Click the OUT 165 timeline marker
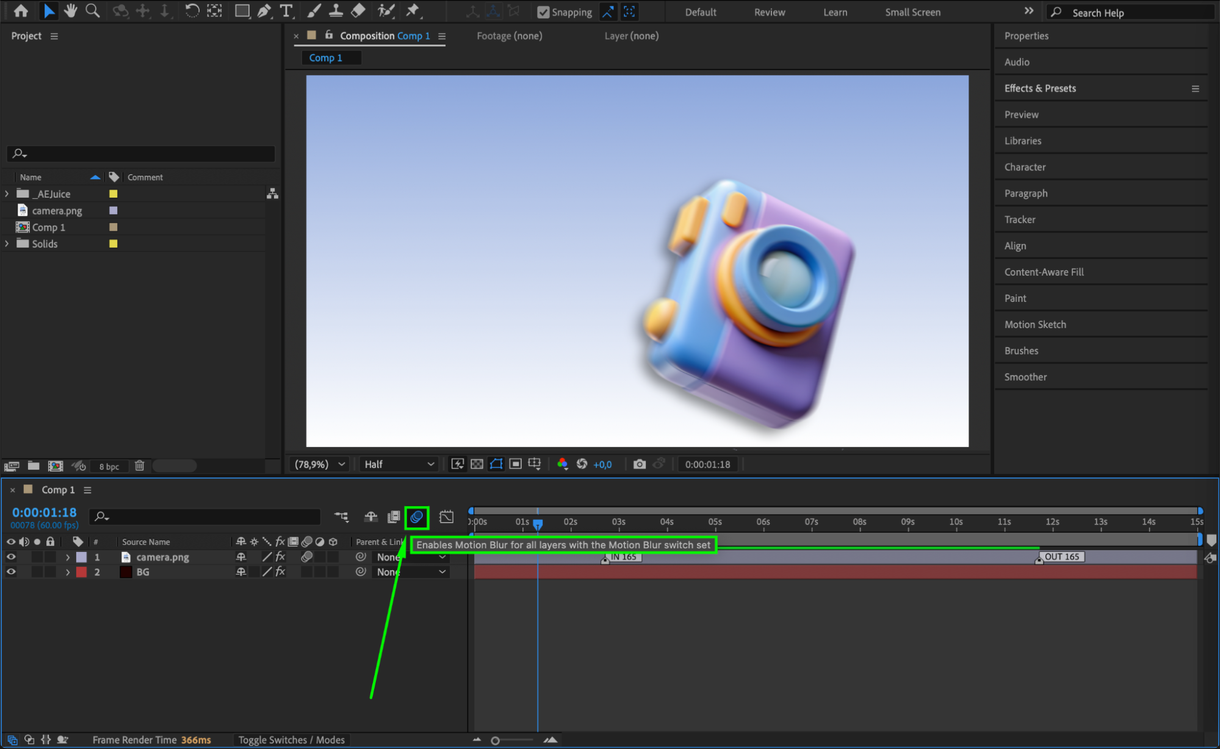Viewport: 1220px width, 749px height. coord(1061,557)
